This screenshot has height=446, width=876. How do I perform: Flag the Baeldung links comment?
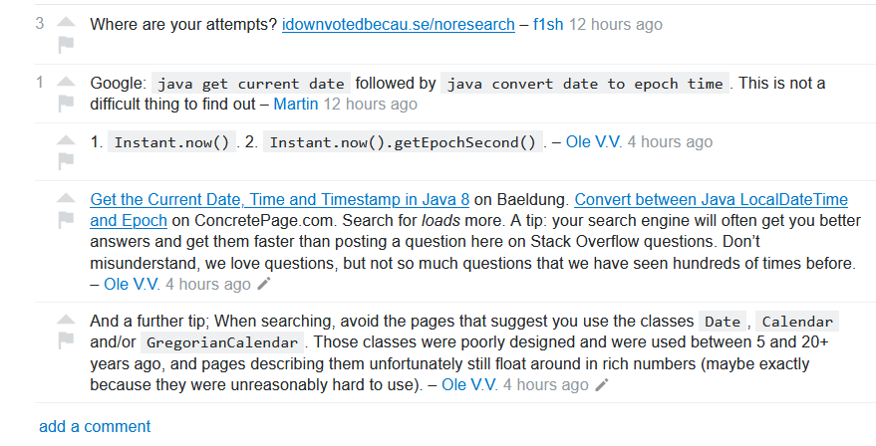tap(66, 220)
